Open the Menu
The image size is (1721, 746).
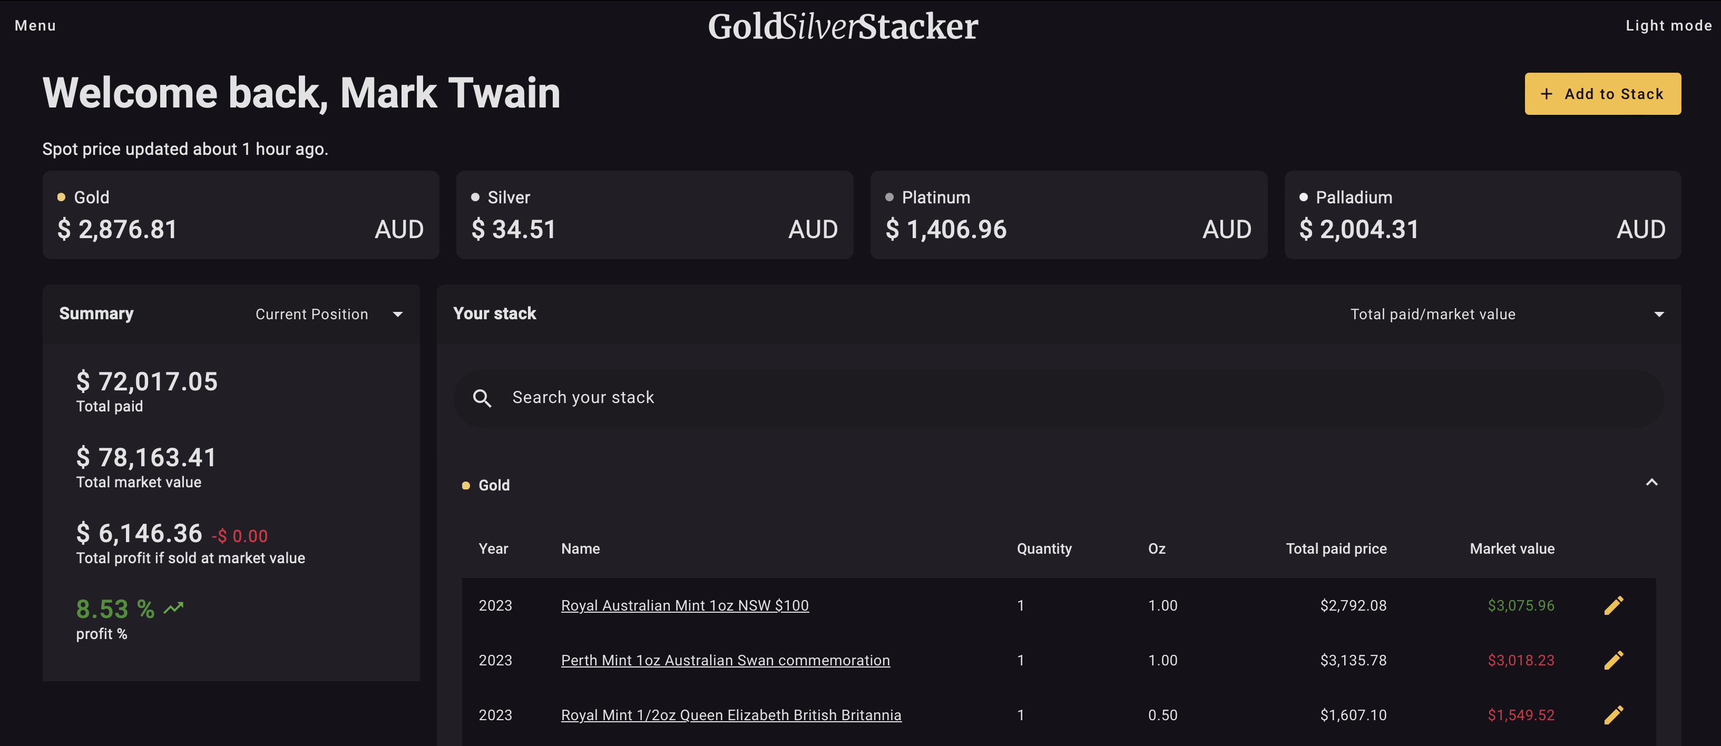(34, 25)
